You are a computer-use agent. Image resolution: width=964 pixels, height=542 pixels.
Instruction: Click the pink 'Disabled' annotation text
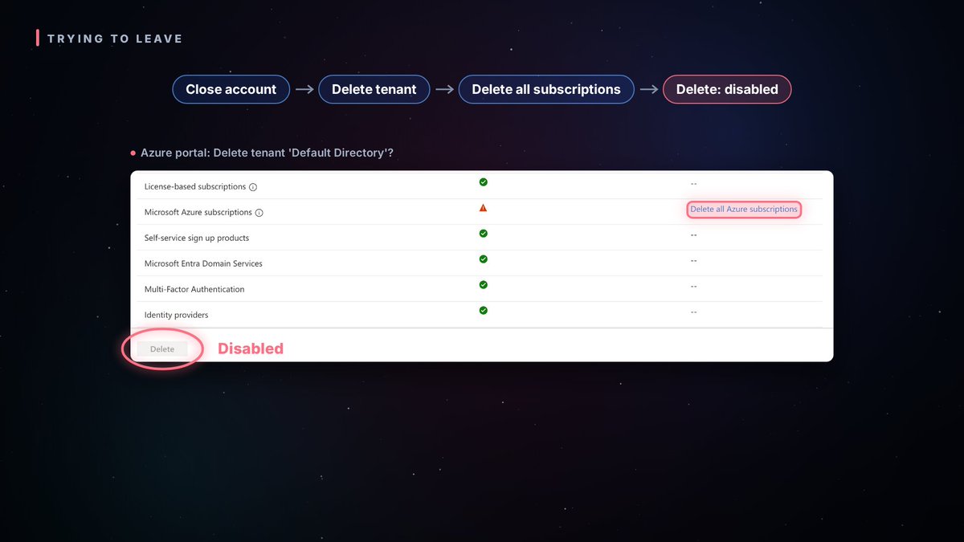pyautogui.click(x=251, y=348)
